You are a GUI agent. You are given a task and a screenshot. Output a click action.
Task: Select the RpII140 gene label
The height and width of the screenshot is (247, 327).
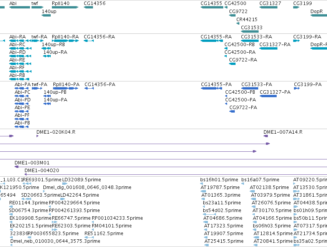pyautogui.click(x=61, y=3)
